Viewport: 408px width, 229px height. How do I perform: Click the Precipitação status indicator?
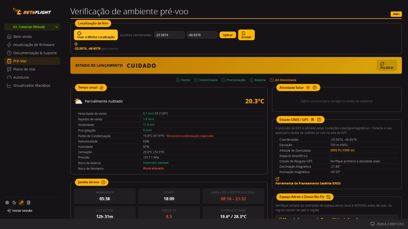(234, 80)
